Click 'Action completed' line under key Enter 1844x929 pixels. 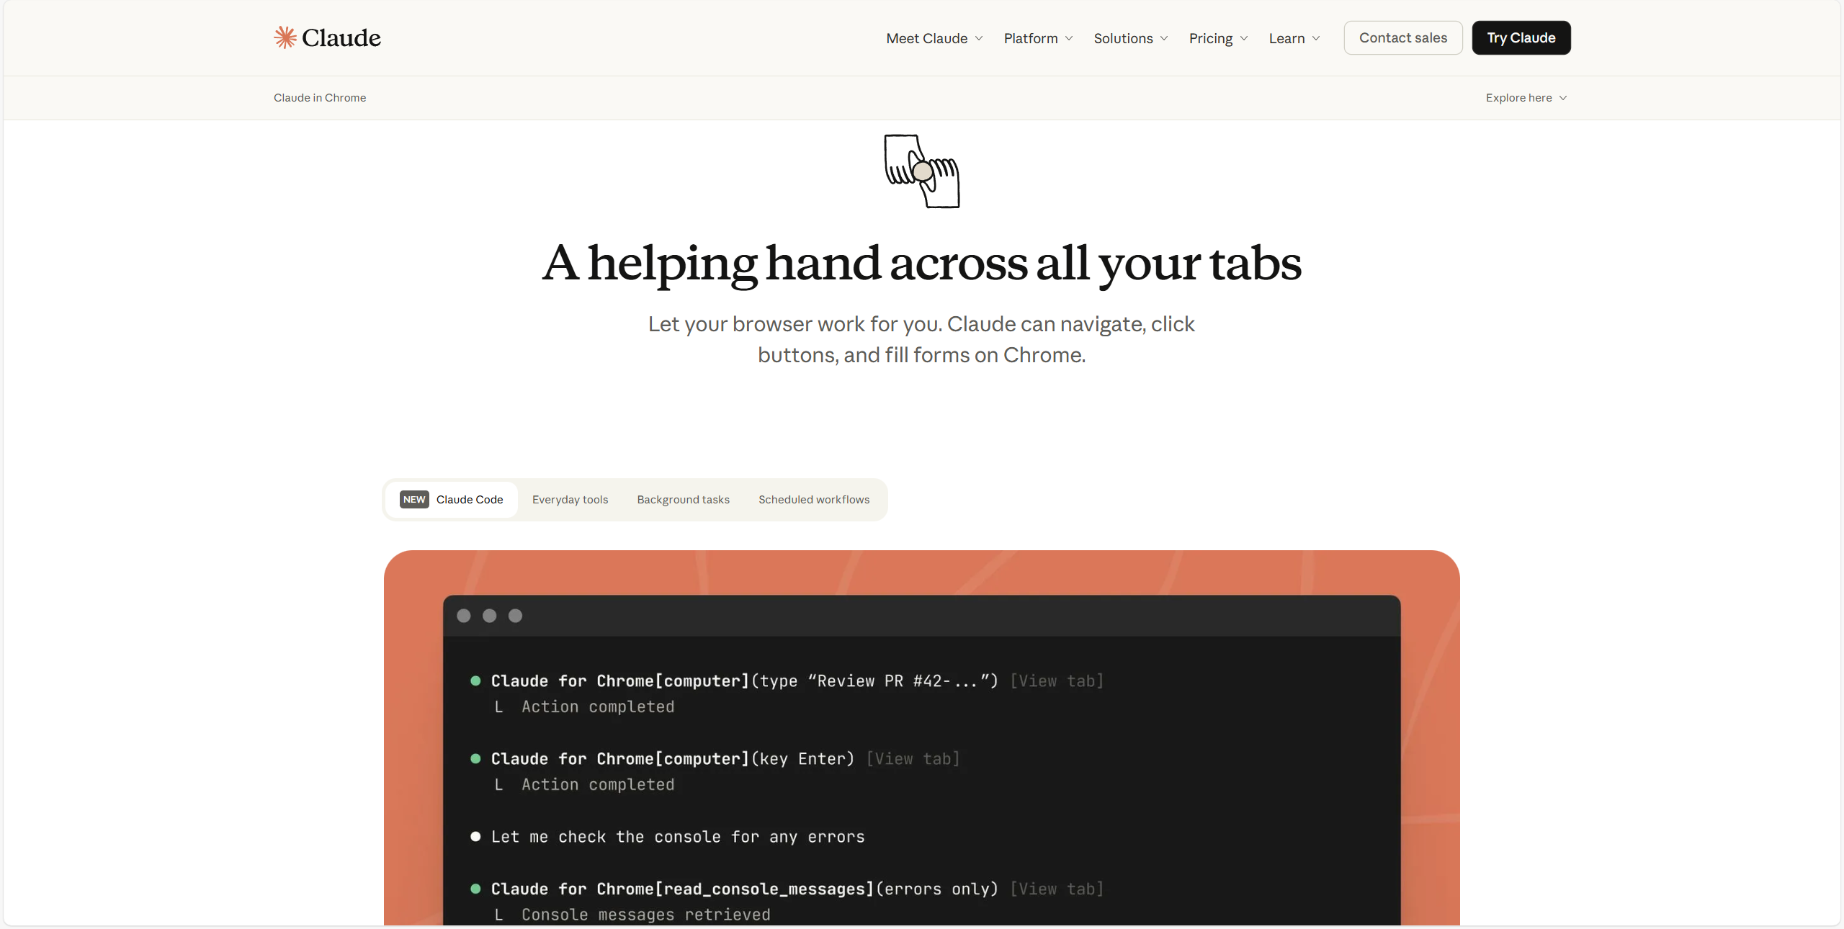598,784
